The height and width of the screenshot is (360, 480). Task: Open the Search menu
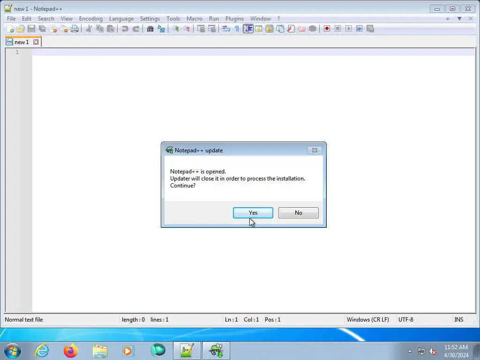pos(46,19)
